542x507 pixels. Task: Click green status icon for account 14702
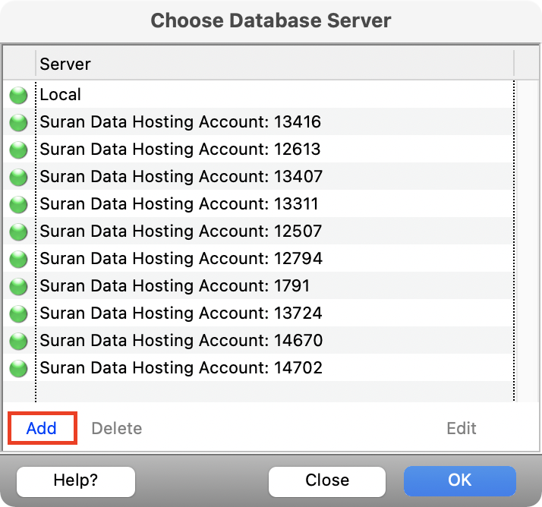[x=18, y=369]
